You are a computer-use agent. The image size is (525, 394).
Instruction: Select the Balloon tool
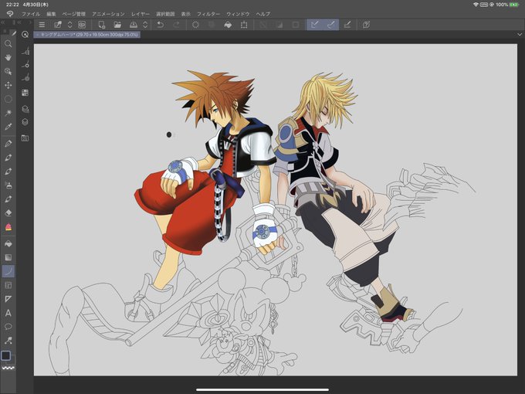click(8, 327)
